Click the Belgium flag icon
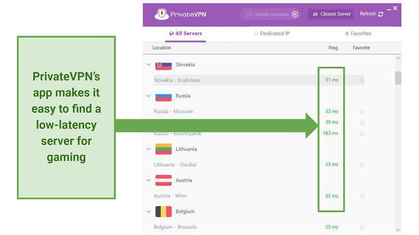Image resolution: width=419 pixels, height=235 pixels. pos(164,212)
